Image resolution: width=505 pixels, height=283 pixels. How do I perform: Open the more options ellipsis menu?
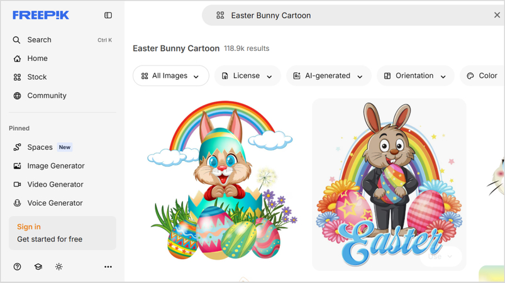tap(108, 267)
